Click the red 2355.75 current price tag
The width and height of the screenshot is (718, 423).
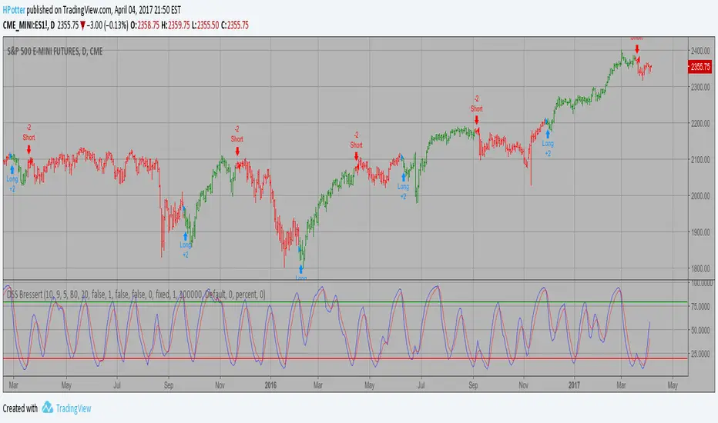pos(700,67)
